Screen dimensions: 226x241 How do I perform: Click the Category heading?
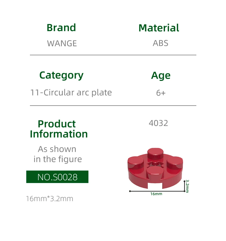[x=61, y=75]
